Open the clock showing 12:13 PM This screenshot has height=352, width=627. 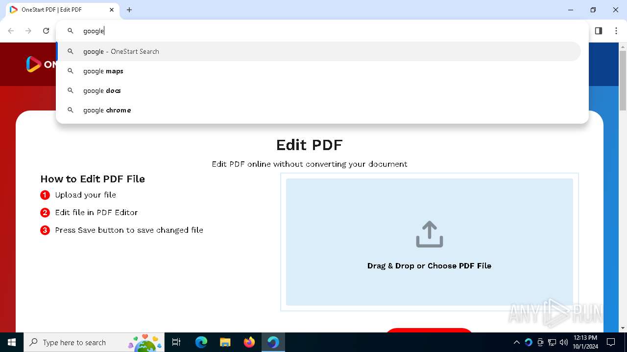point(585,342)
